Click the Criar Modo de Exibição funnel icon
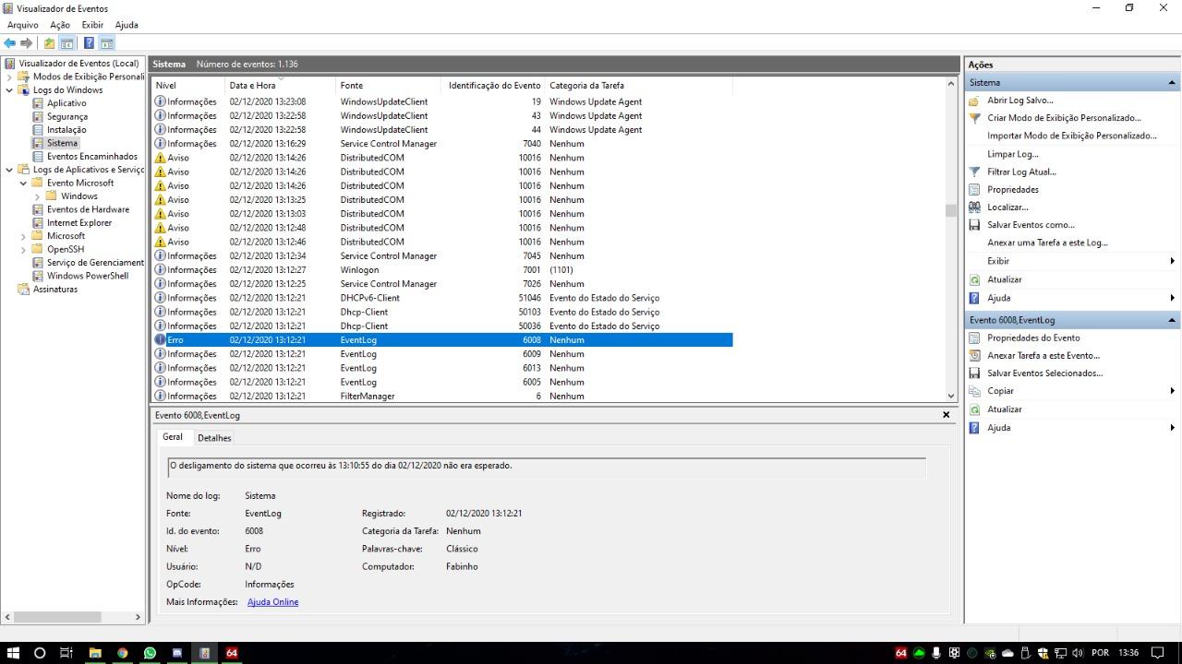Image resolution: width=1182 pixels, height=664 pixels. point(974,118)
